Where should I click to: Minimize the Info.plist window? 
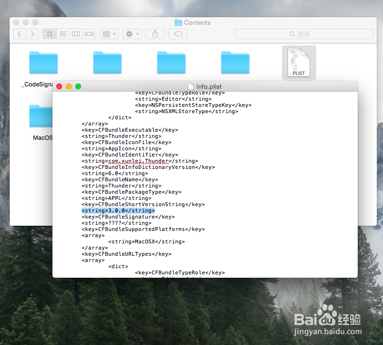coord(69,86)
